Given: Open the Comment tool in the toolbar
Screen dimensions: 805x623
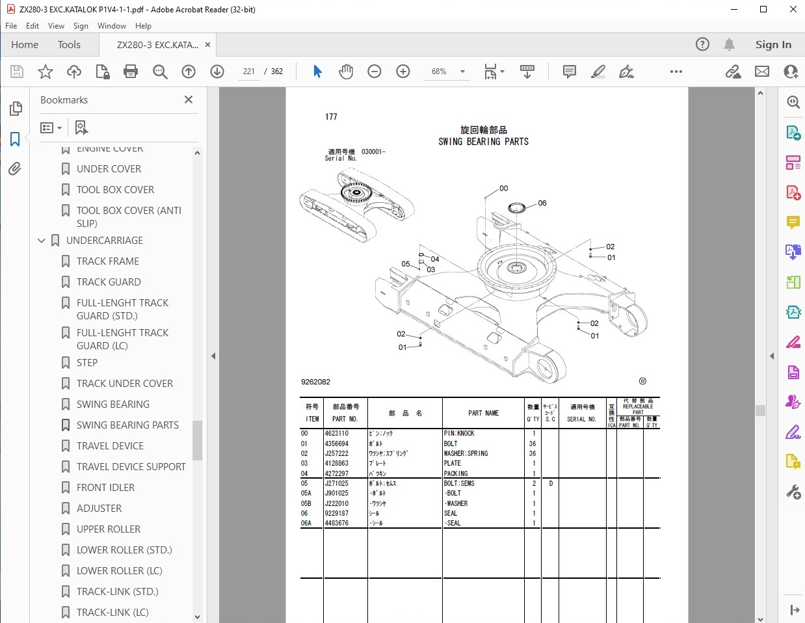Looking at the screenshot, I should [569, 72].
